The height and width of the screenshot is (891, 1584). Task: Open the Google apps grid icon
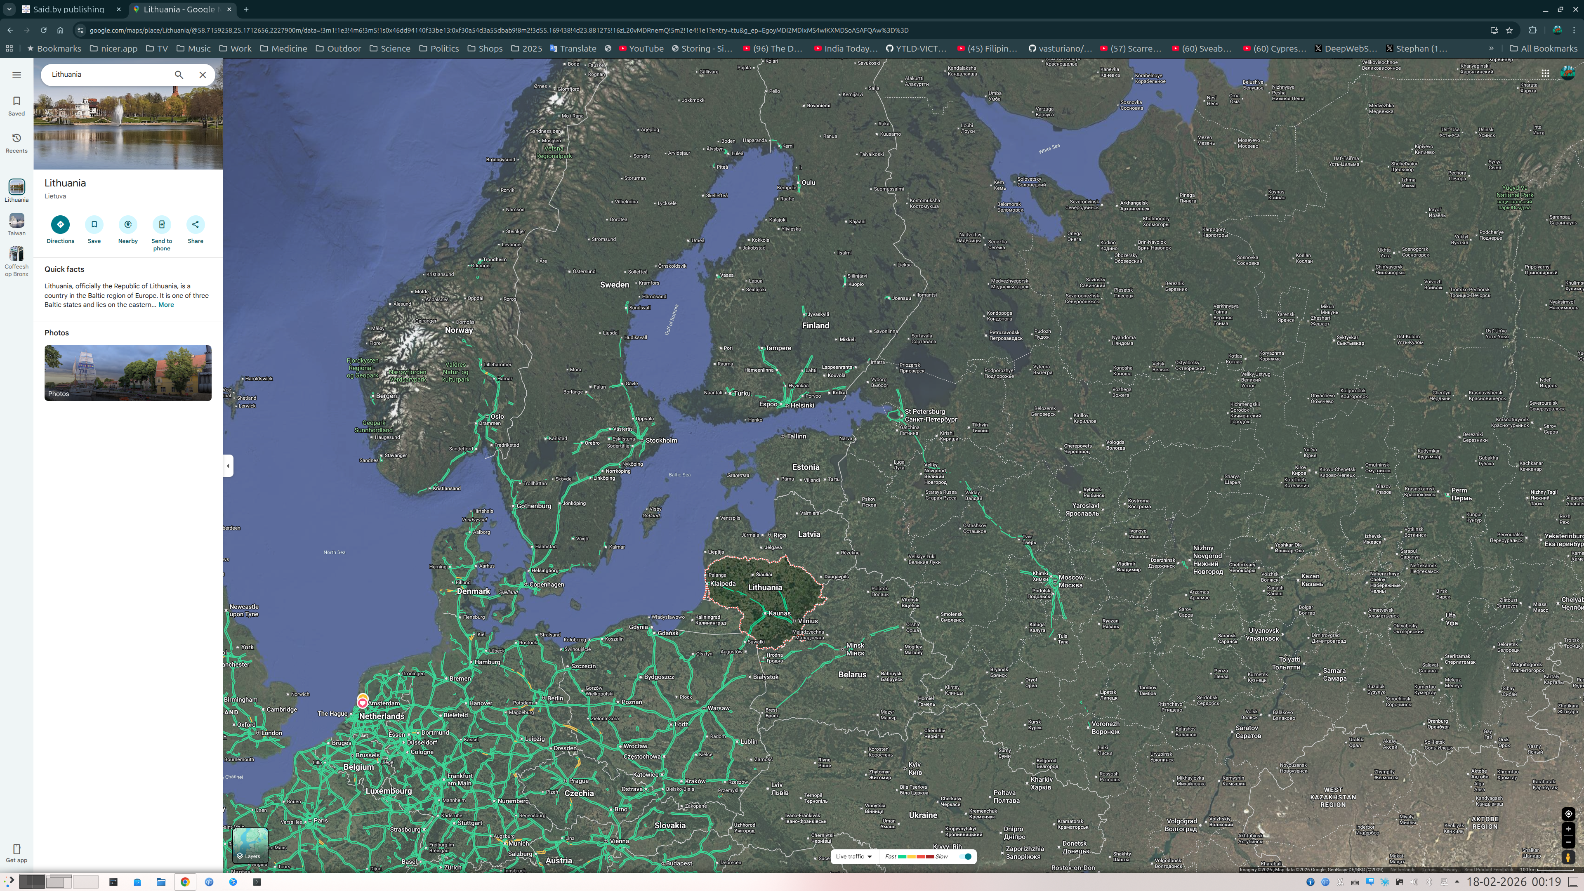click(x=1545, y=73)
